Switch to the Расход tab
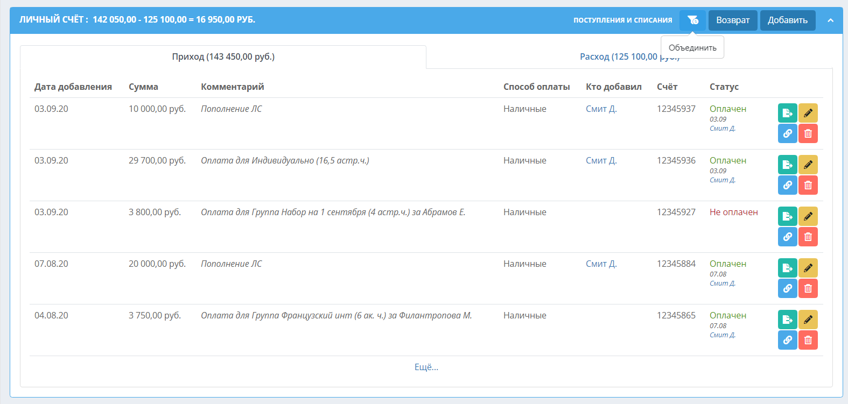Screen dimensions: 848x404 coord(629,56)
